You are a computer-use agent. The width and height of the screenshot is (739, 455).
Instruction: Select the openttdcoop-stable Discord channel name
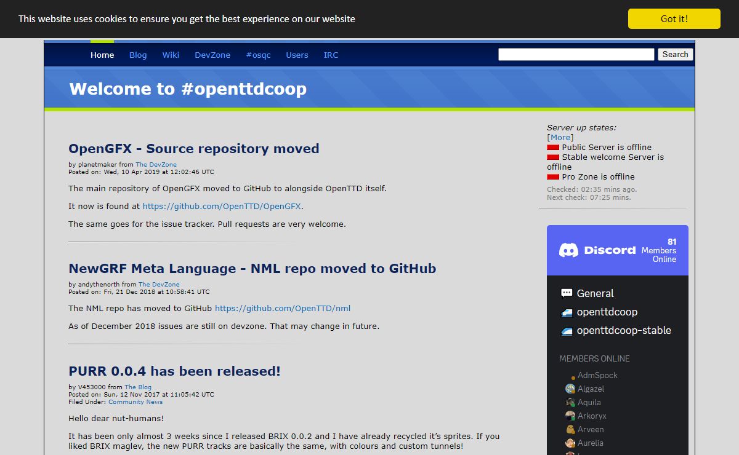pos(624,330)
